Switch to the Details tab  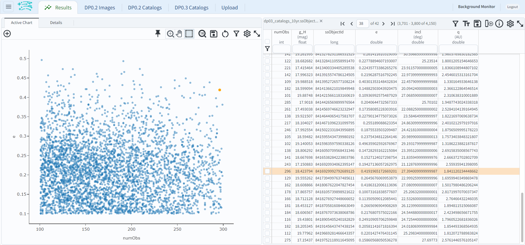[56, 23]
